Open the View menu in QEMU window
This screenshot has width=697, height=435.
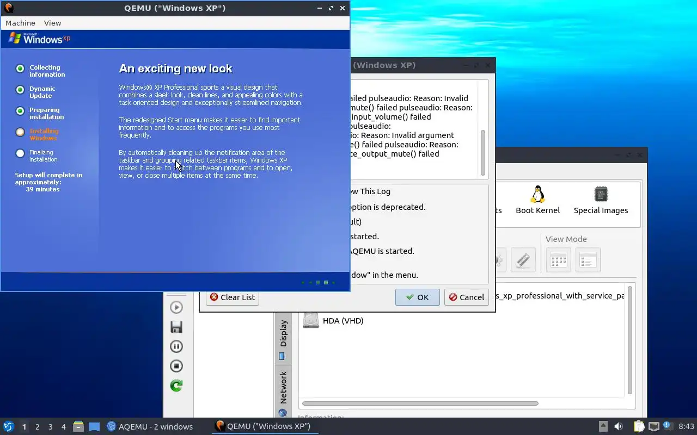[x=52, y=23]
